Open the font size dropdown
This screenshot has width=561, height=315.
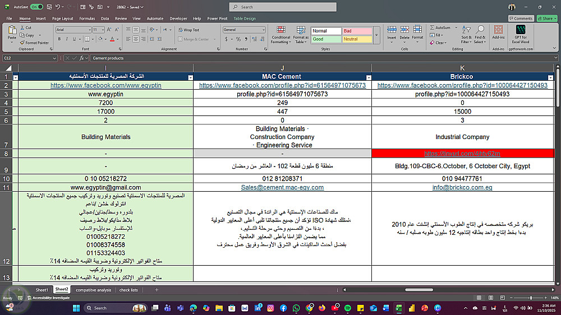103,30
